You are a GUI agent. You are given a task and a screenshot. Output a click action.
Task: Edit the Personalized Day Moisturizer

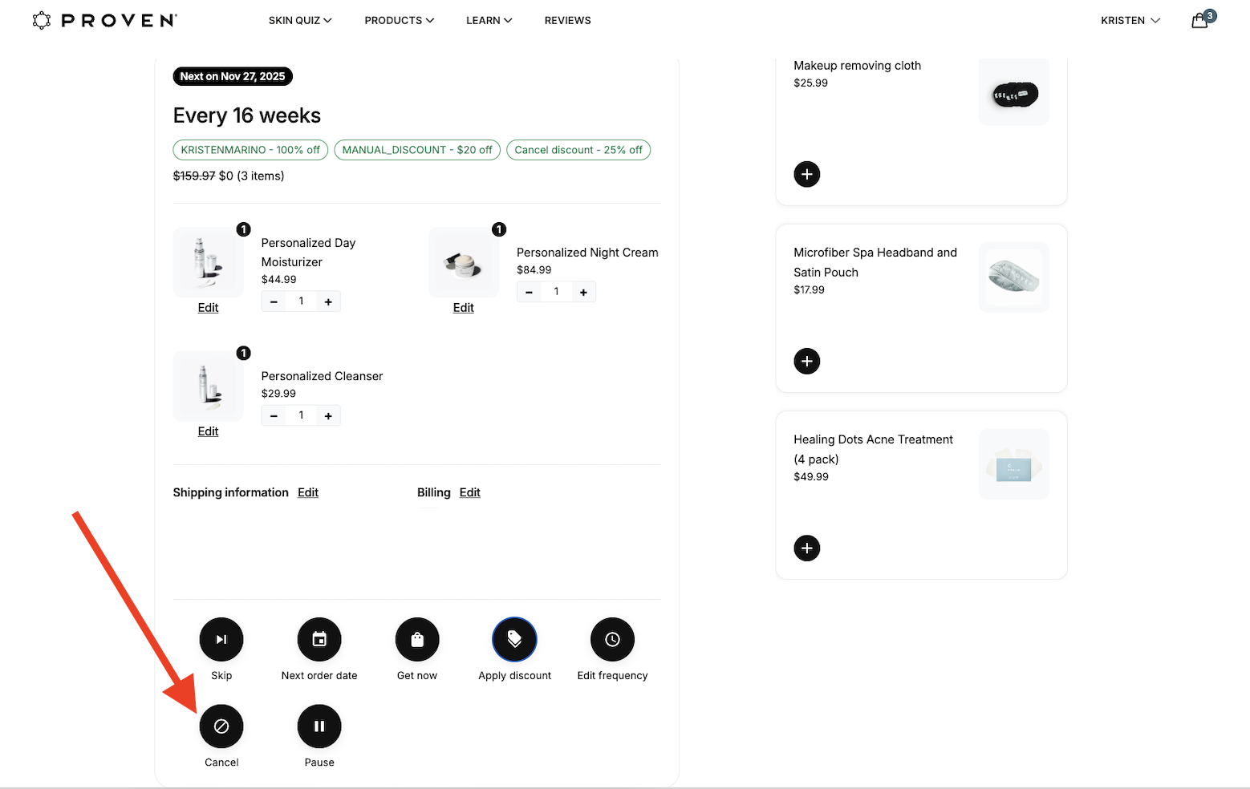[208, 308]
